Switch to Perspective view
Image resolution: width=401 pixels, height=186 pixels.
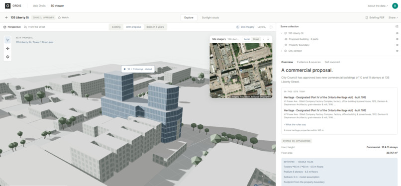point(12,27)
